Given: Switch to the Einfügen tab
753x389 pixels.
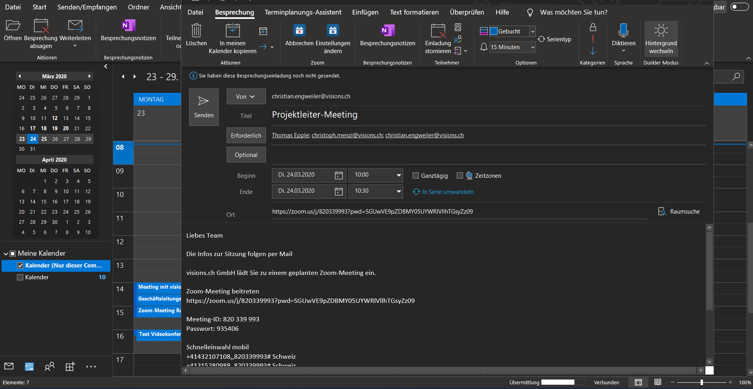Looking at the screenshot, I should pyautogui.click(x=365, y=12).
